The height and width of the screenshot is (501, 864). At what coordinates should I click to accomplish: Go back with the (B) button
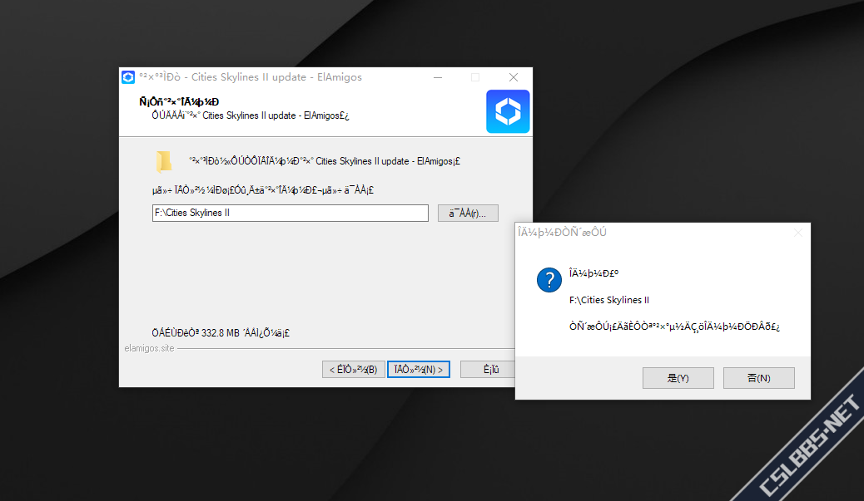[x=353, y=370]
